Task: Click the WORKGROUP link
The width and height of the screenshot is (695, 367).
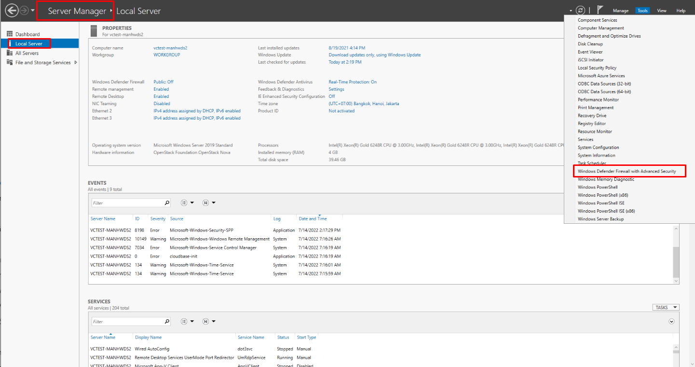Action: click(167, 55)
